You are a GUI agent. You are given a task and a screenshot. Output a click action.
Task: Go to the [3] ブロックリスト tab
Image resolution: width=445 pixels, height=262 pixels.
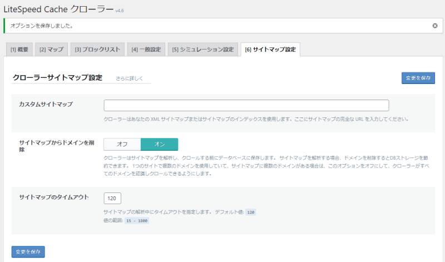click(x=97, y=50)
